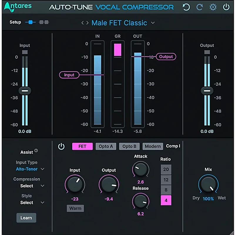This screenshot has width=235, height=235.
Task: Click the Dry label under Mix
Action: click(196, 198)
